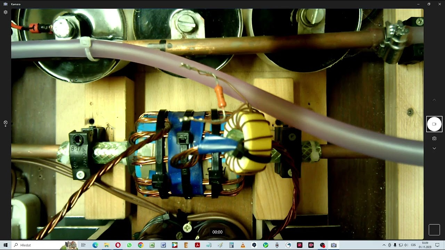Change the CES keyboard language
The image size is (445, 250).
(x=413, y=245)
